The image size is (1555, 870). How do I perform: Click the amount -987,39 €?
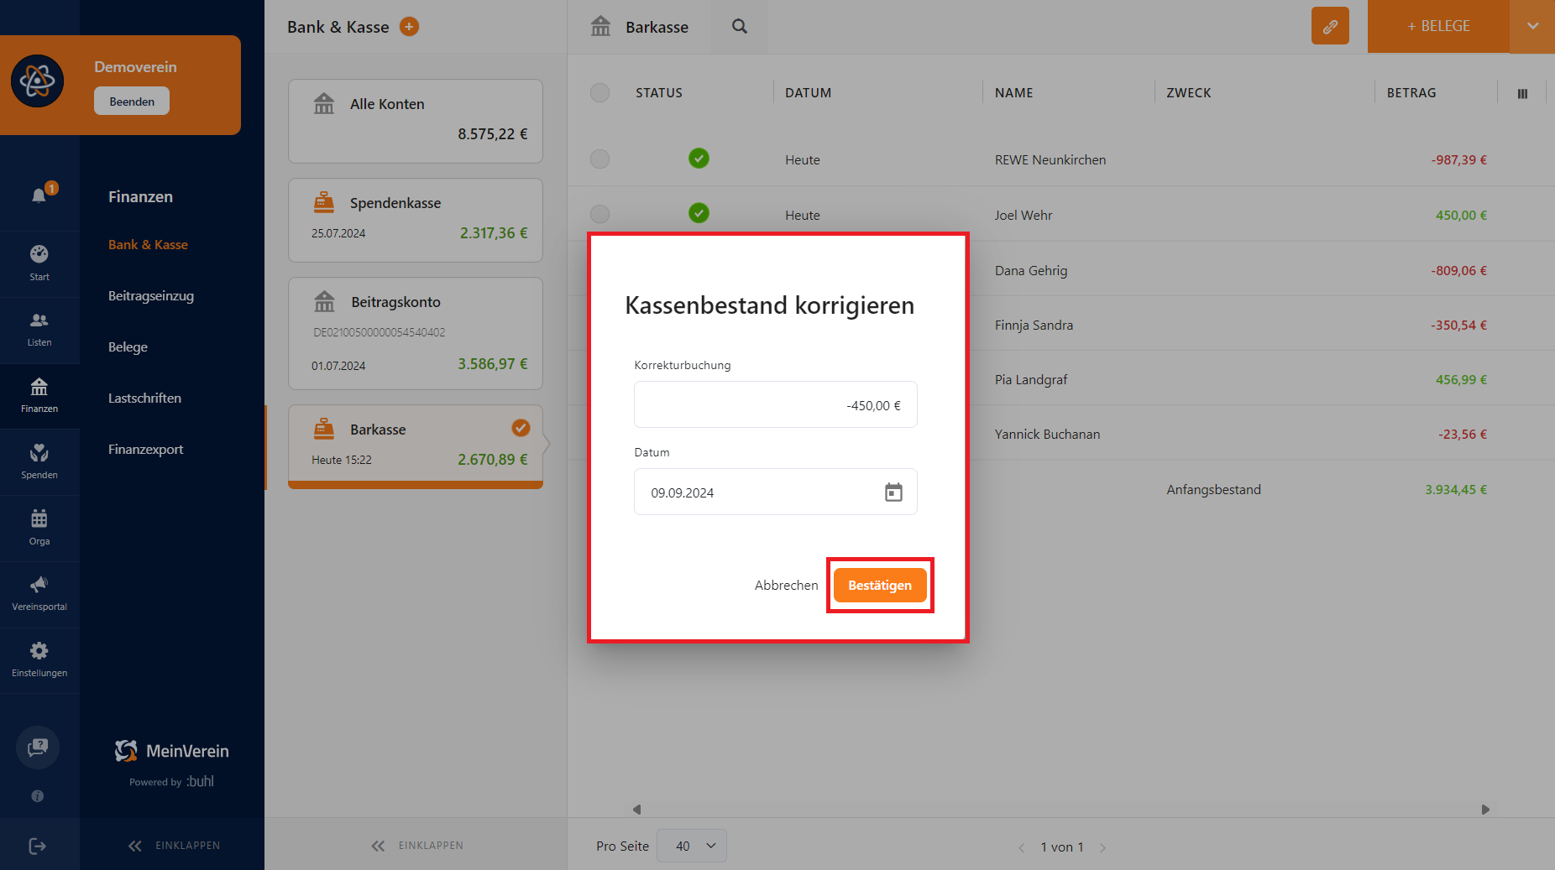[x=1459, y=160]
